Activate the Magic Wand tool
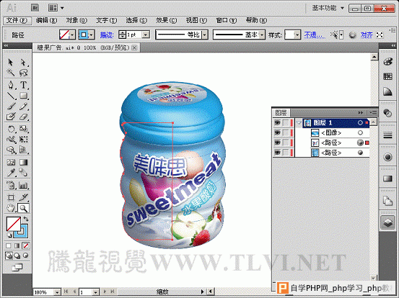Viewport: 399px width, 298px height. click(11, 73)
